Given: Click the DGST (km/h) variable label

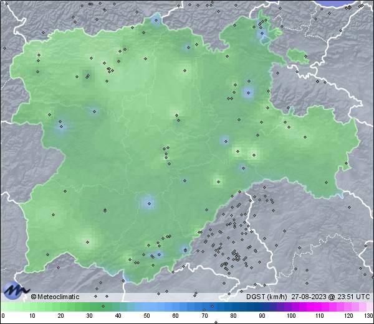Looking at the screenshot, I should [267, 297].
